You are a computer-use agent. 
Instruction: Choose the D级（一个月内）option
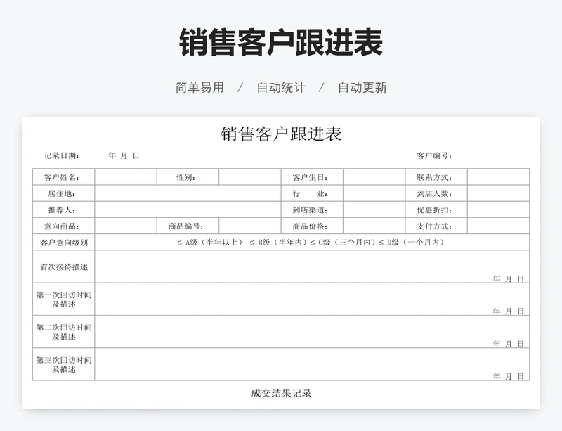412,243
